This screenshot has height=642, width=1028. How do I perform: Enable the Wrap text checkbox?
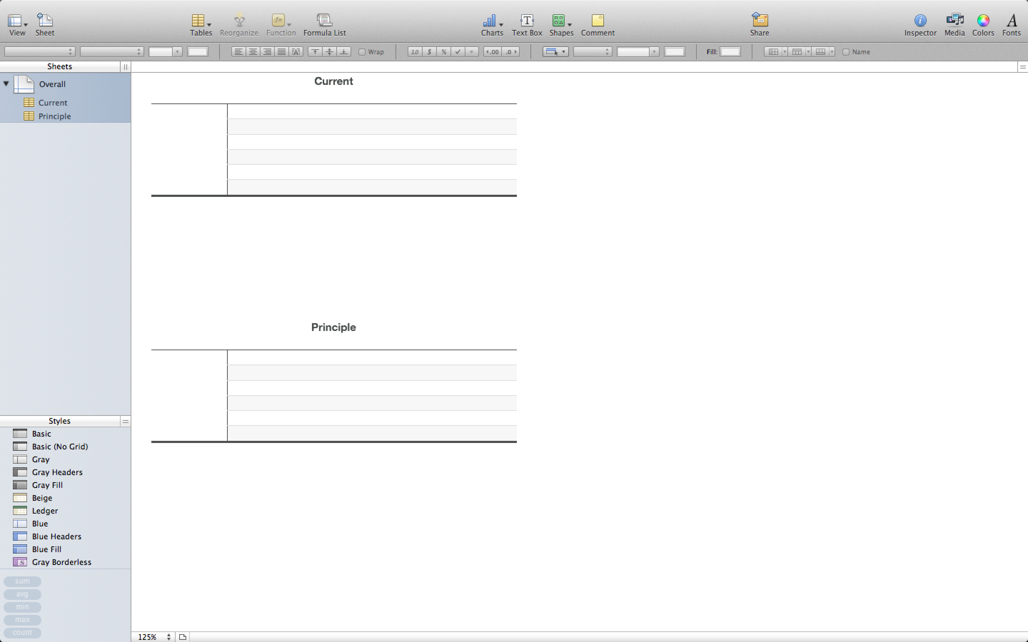click(x=362, y=52)
